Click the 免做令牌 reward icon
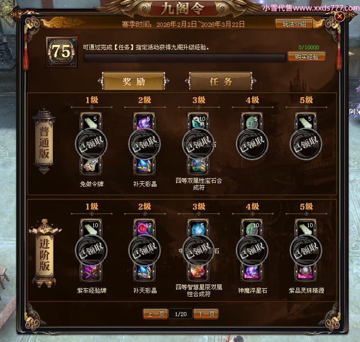The height and width of the screenshot is (342, 360). pyautogui.click(x=90, y=166)
